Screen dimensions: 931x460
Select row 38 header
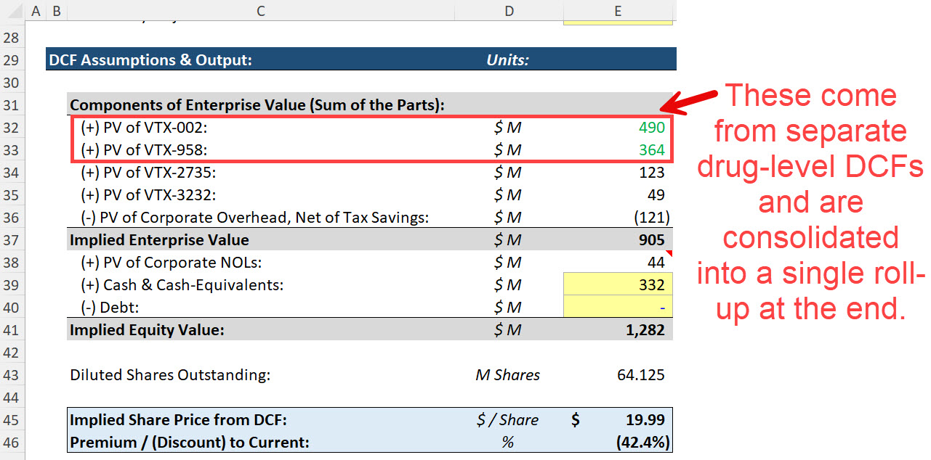[x=12, y=262]
